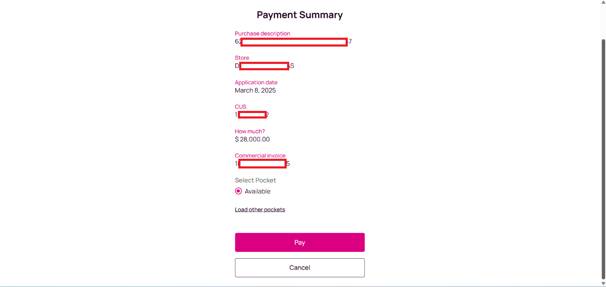
Task: Click the How much? label
Action: click(250, 131)
